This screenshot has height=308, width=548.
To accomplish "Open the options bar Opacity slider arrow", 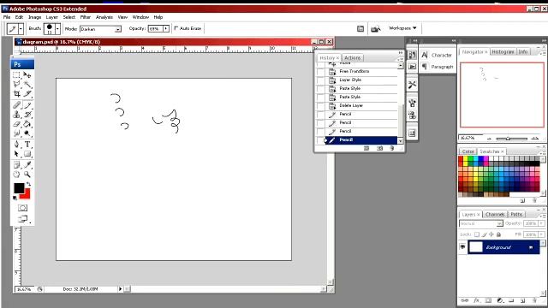I will [x=166, y=28].
